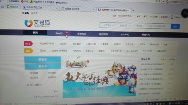Click the cloud icon beside the tabs
This screenshot has width=188, height=105.
[x=2, y=7]
